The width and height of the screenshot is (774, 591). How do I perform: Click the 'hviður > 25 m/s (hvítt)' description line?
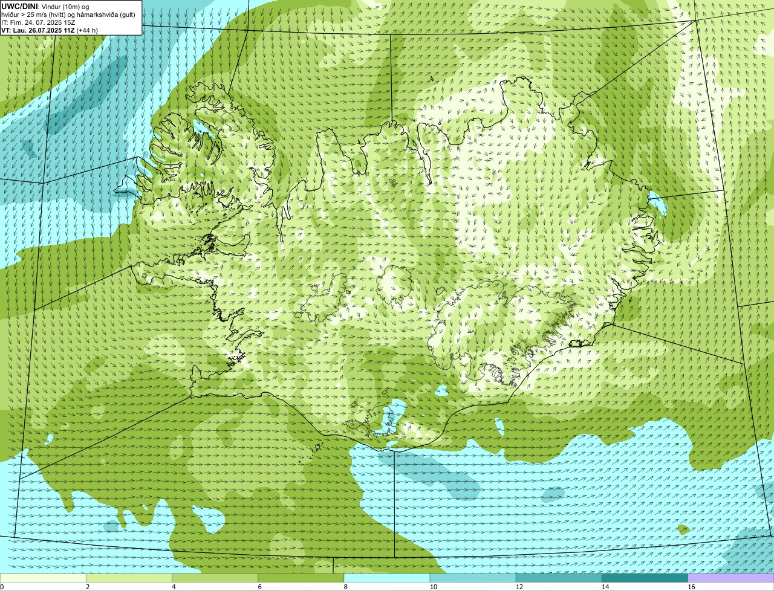pos(68,15)
